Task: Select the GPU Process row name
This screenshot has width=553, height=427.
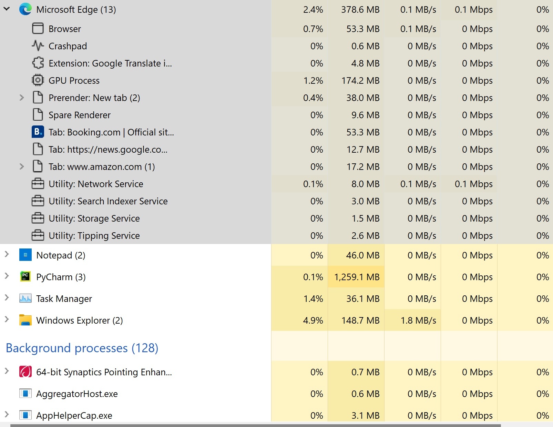Action: pos(74,81)
